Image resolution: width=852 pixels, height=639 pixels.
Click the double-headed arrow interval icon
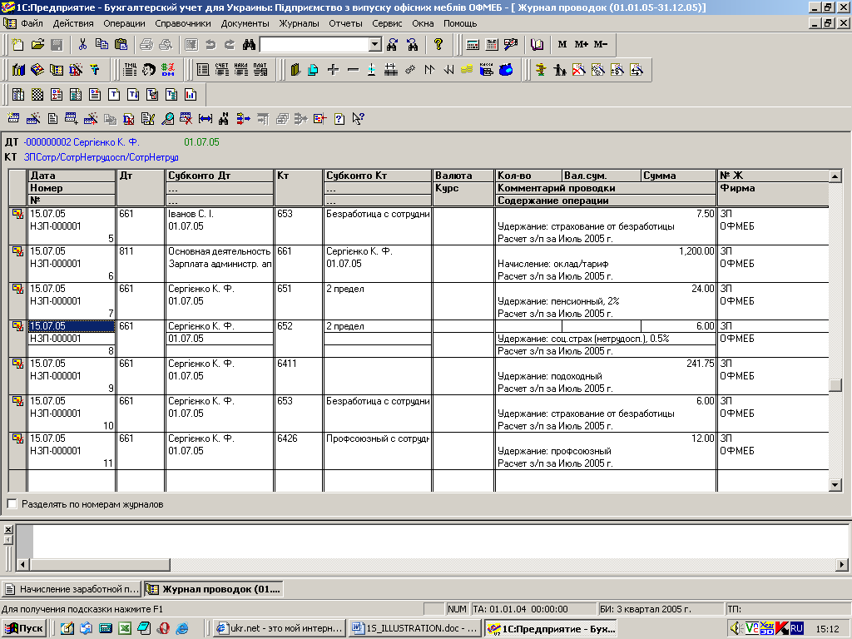[206, 118]
